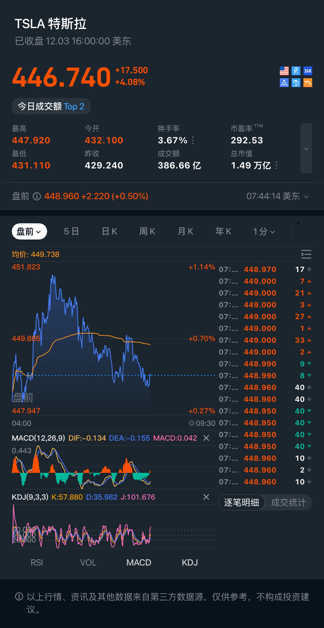Screen dimensions: 324x628
Task: Expand the stock stats panel chevron
Action: point(306,148)
